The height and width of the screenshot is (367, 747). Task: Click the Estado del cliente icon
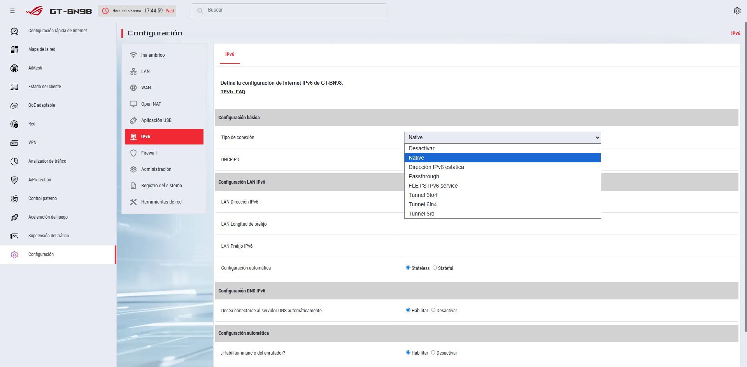(x=14, y=87)
